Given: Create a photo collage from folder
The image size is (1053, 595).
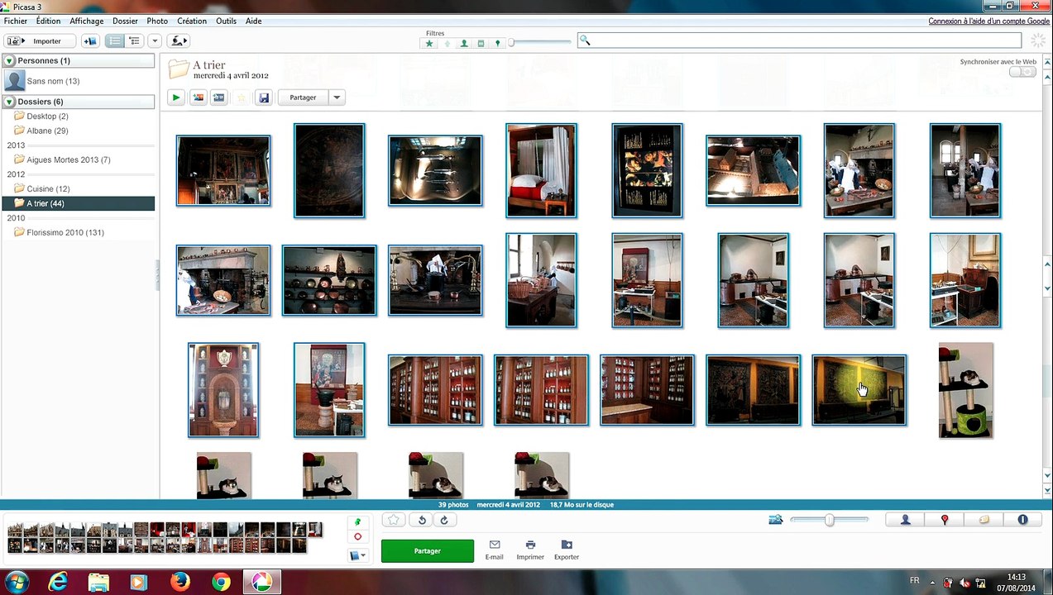Looking at the screenshot, I should [198, 98].
